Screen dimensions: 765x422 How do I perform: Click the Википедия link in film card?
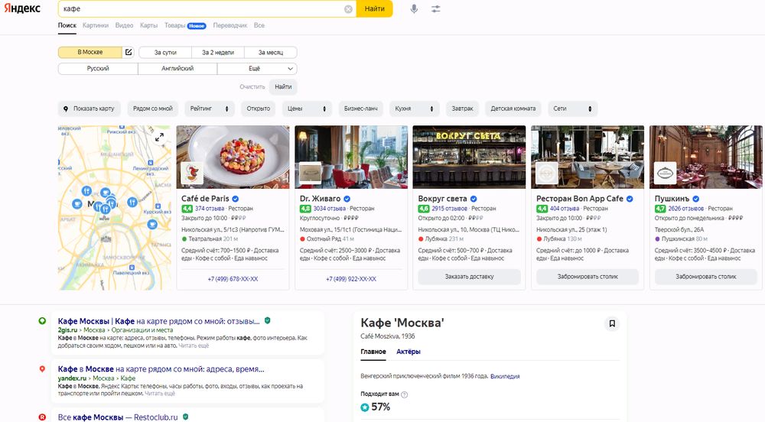click(504, 376)
